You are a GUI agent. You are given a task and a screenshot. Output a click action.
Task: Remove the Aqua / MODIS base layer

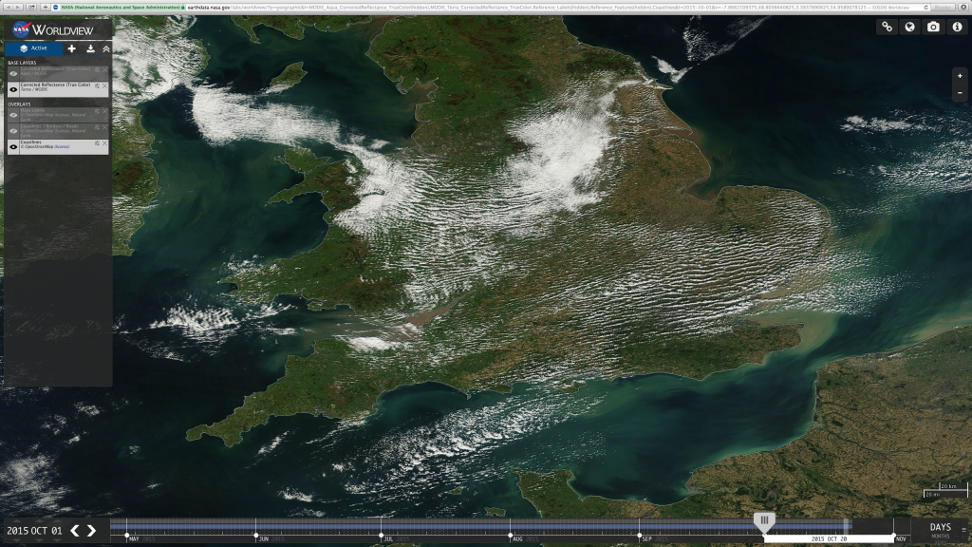pyautogui.click(x=104, y=70)
